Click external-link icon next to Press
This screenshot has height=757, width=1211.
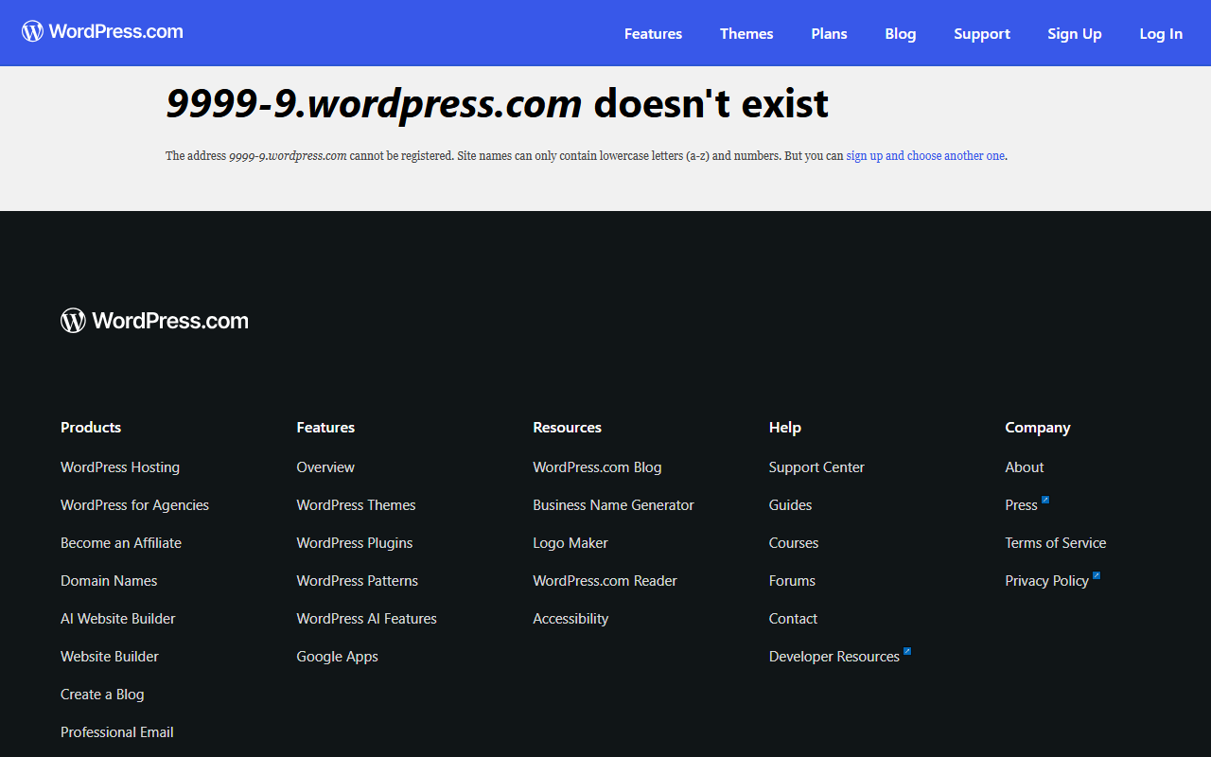point(1045,500)
